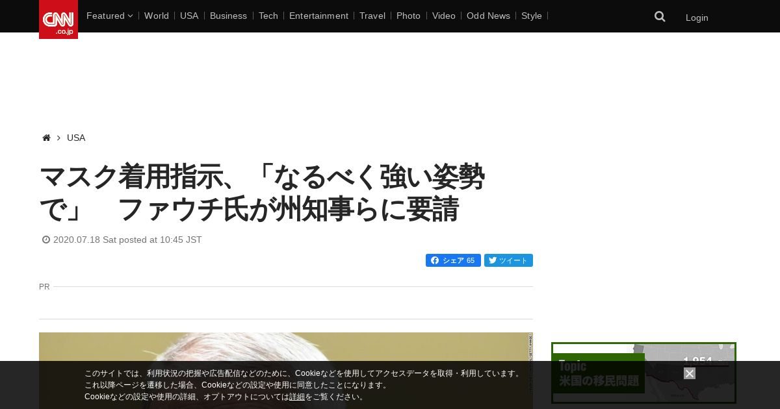The height and width of the screenshot is (409, 780).
Task: Open the 米国の移民問題 topic thumbnail
Action: pyautogui.click(x=643, y=373)
